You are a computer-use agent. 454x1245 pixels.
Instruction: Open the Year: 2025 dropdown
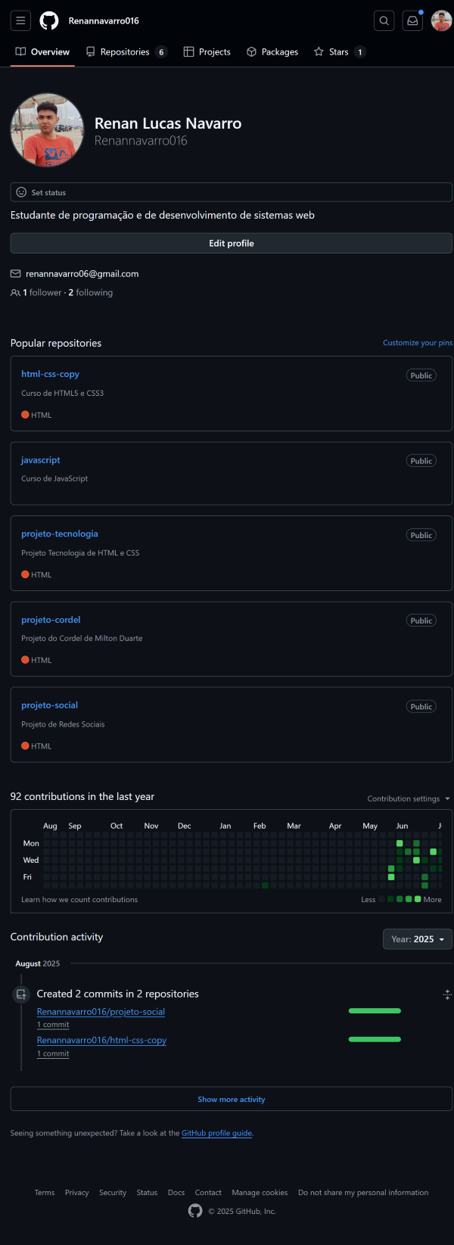418,939
